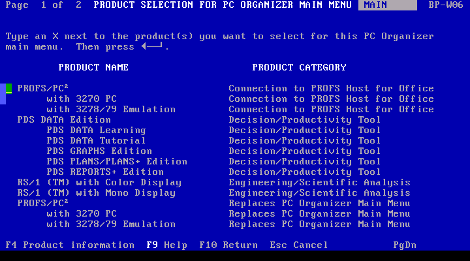Viewport: 470px width, 261px height.
Task: Click the PRODUCT CATEGORY column heading
Action: [299, 67]
